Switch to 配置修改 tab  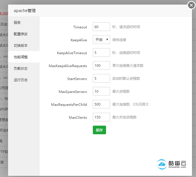21,34
